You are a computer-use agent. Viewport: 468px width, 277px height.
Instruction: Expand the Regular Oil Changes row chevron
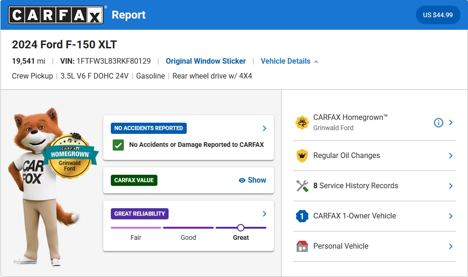(451, 156)
